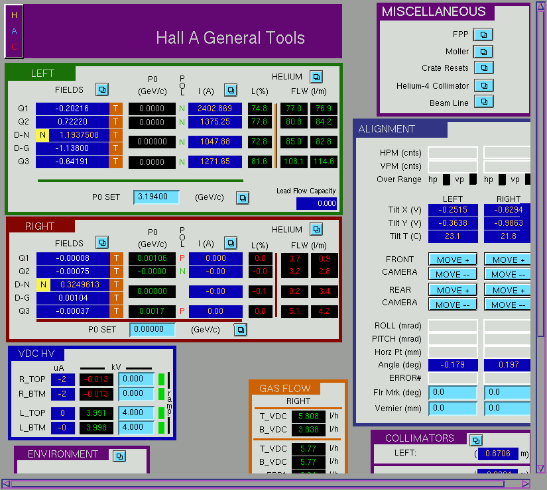Screen dimensions: 547x490
Task: Open the FPP related display
Action: point(483,34)
